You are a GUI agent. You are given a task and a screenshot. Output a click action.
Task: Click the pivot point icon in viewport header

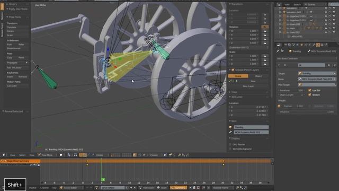click(x=69, y=155)
